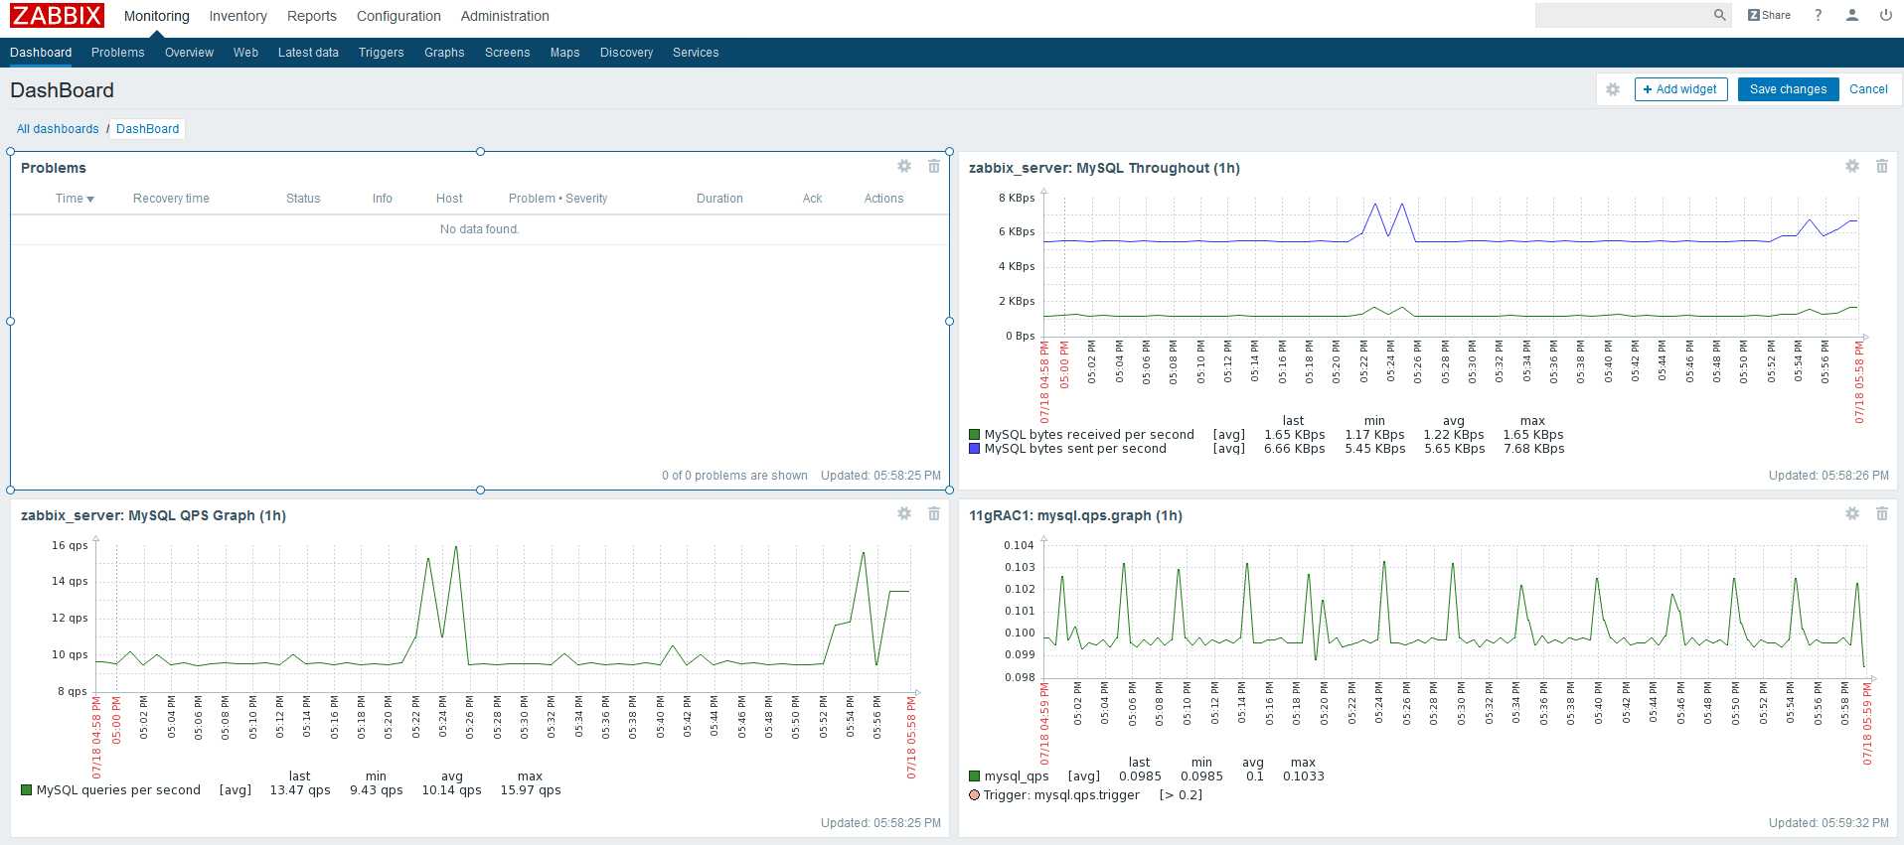This screenshot has width=1904, height=845.
Task: Go to the Graphs submenu tab
Action: click(x=444, y=53)
